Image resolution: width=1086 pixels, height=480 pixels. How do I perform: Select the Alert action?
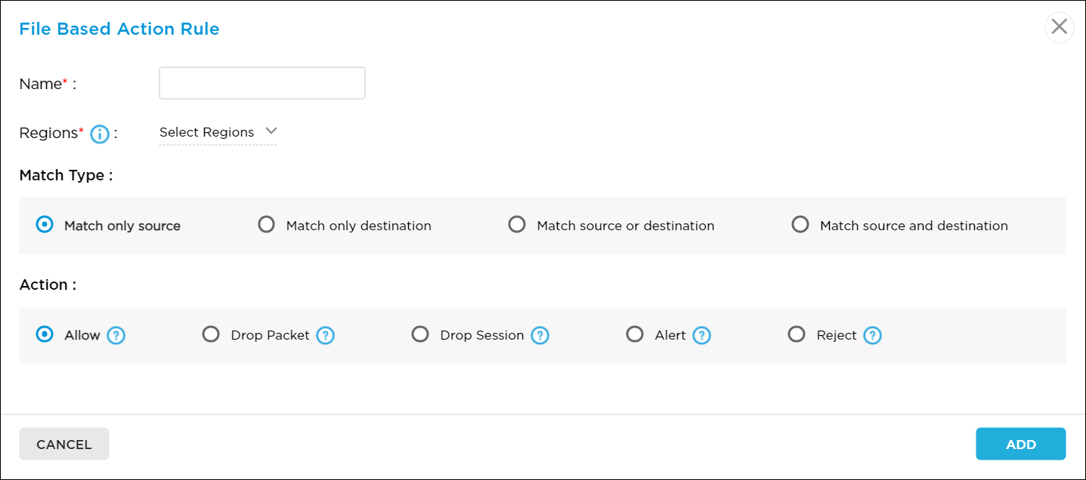[635, 334]
